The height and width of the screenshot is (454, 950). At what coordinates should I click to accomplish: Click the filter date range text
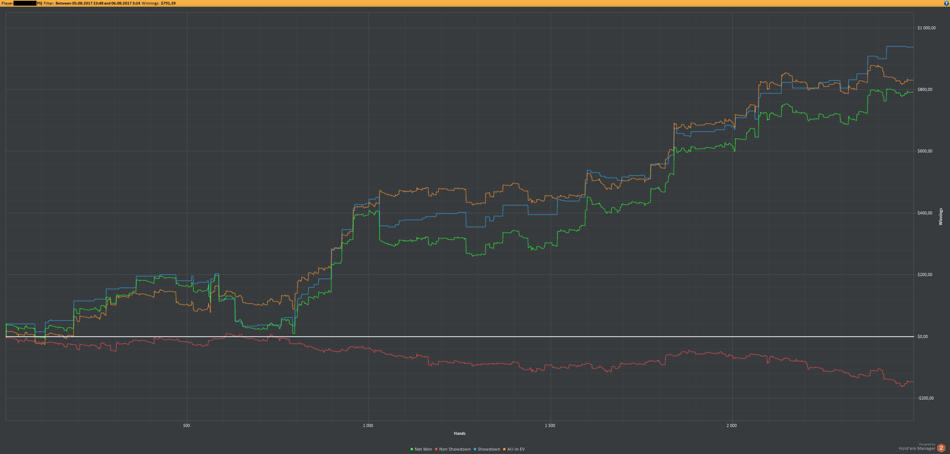click(x=98, y=3)
